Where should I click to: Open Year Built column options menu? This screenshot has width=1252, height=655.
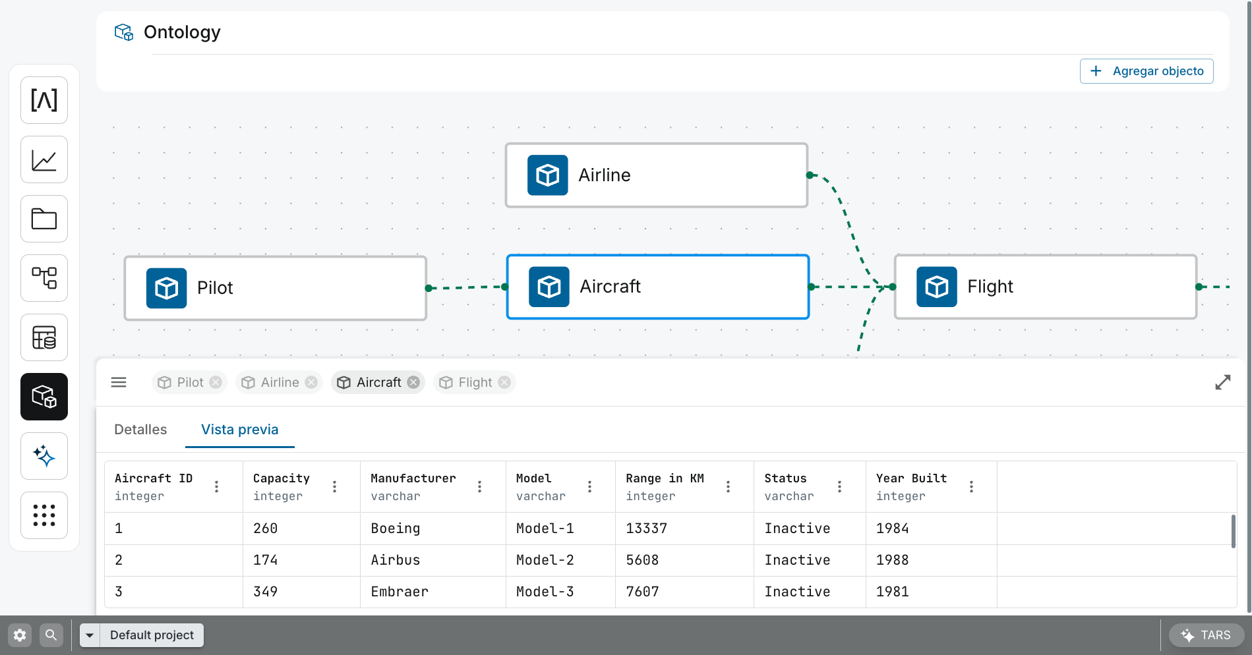[x=971, y=487]
